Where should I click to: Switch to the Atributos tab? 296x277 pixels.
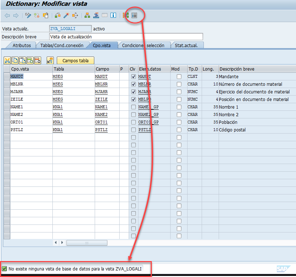(22, 45)
